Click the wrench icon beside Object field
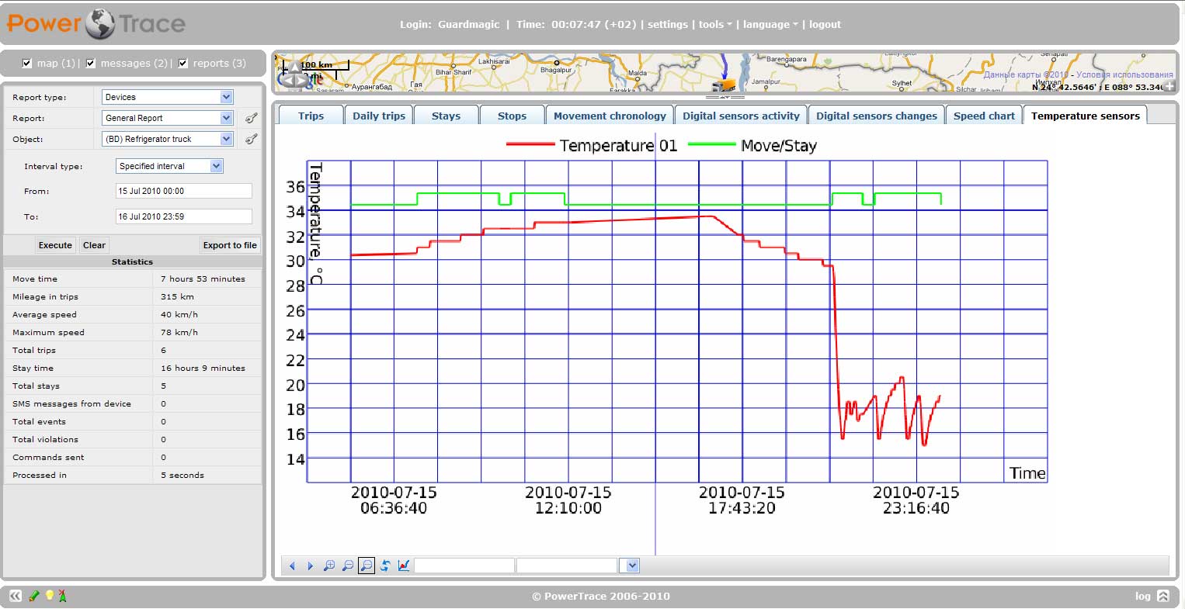1185x609 pixels. (251, 139)
